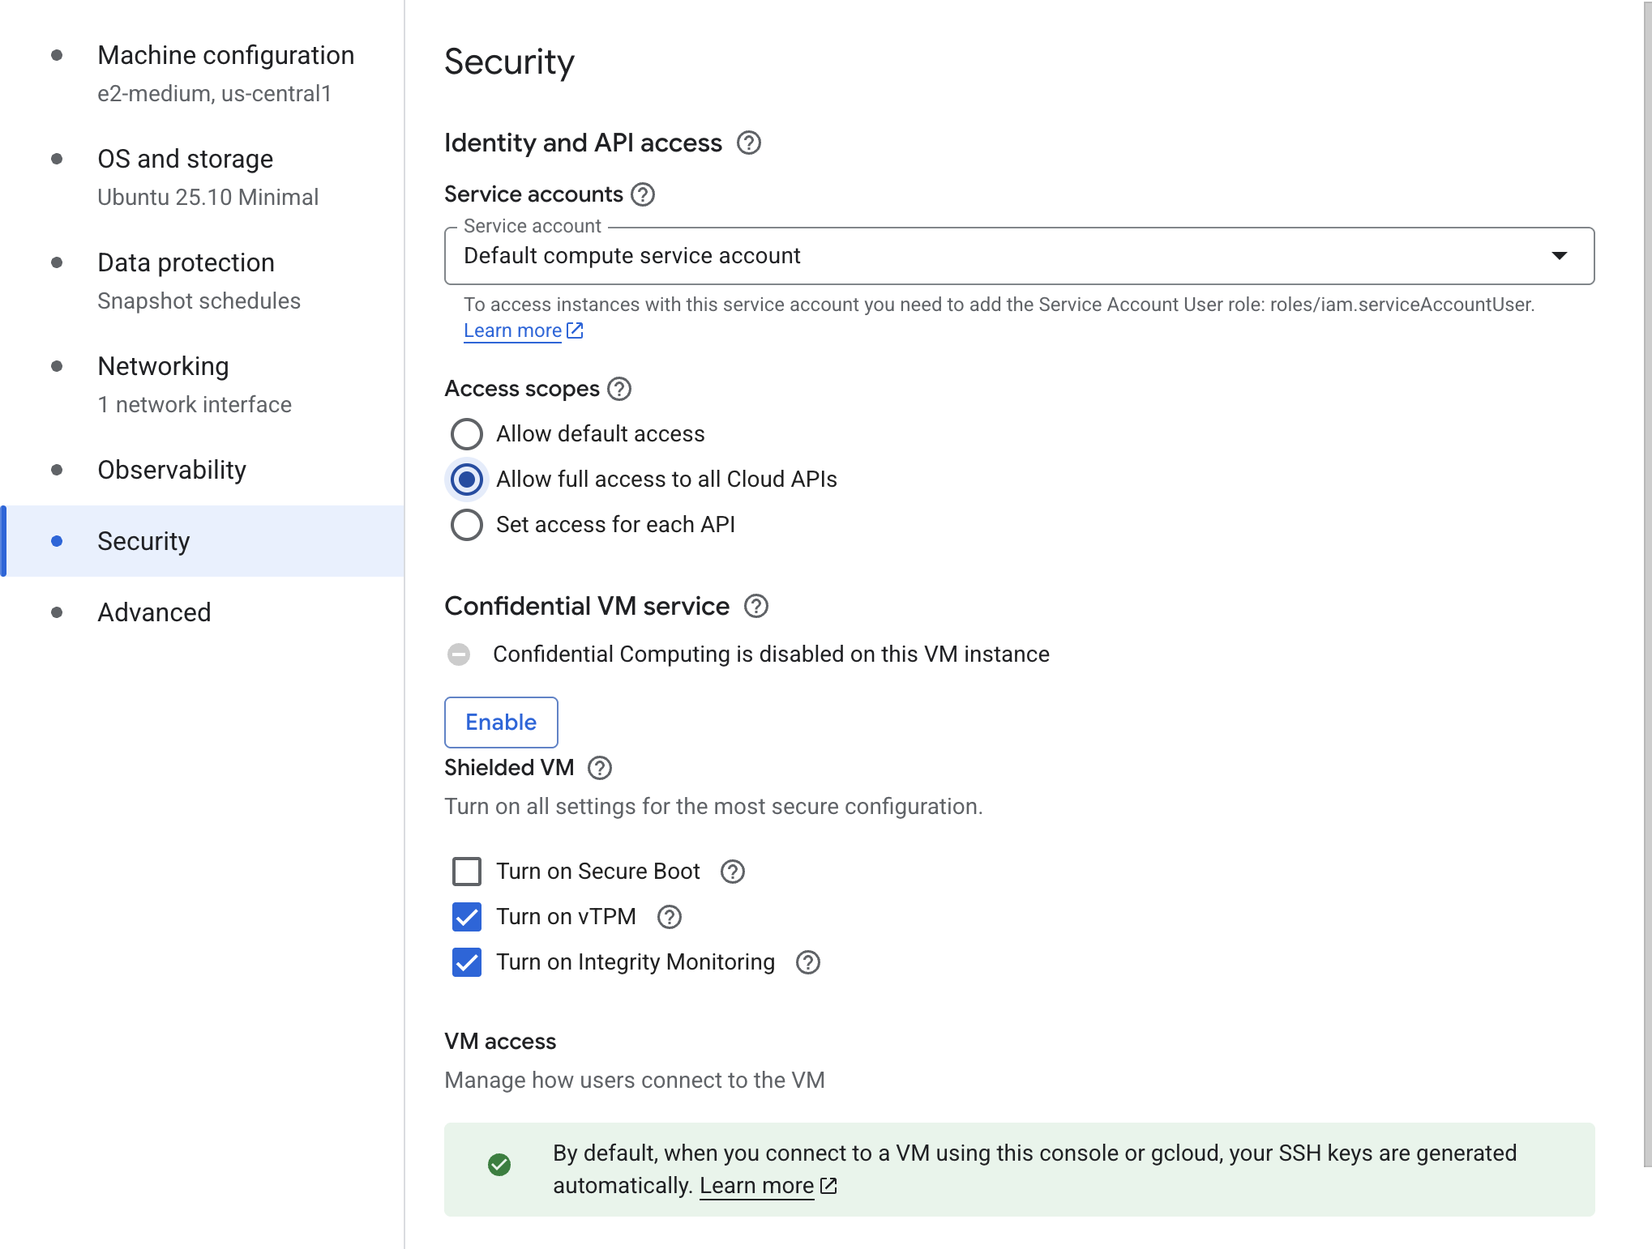This screenshot has height=1249, width=1652.
Task: Go to the Networking section
Action: (x=163, y=366)
